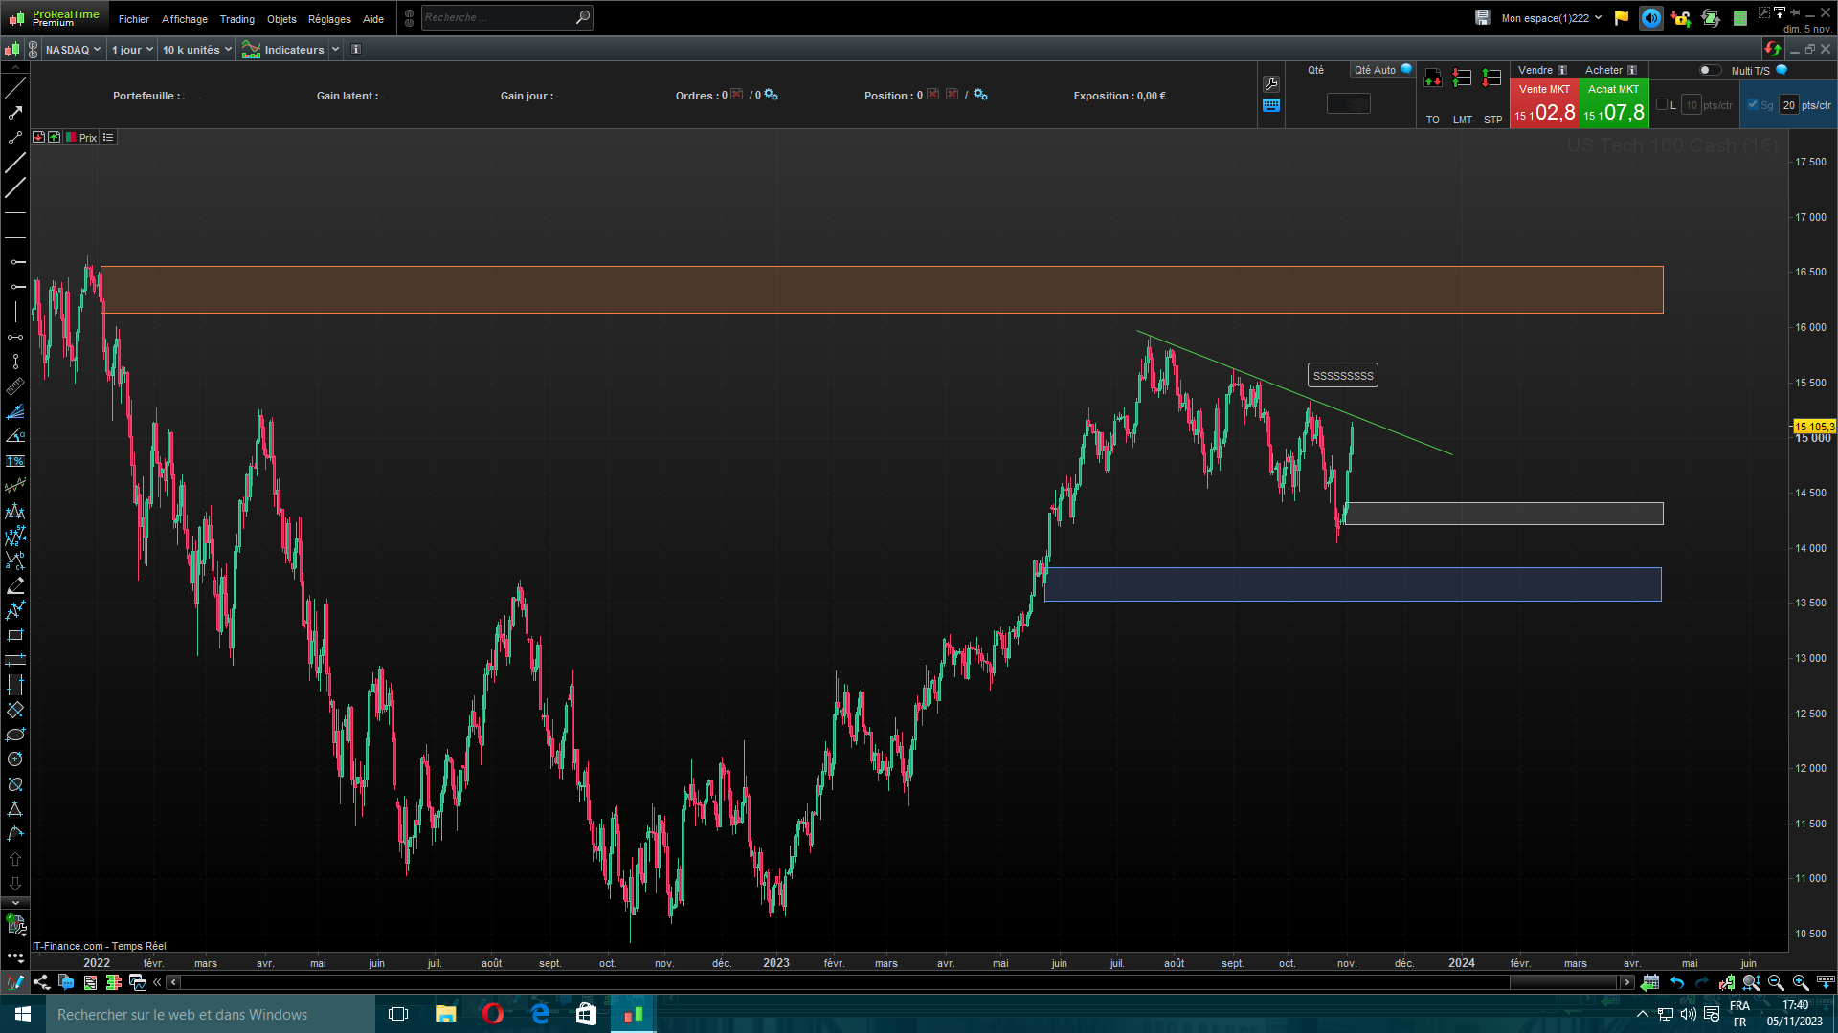The height and width of the screenshot is (1033, 1838).
Task: Select the STP stop order icon
Action: point(1491,78)
